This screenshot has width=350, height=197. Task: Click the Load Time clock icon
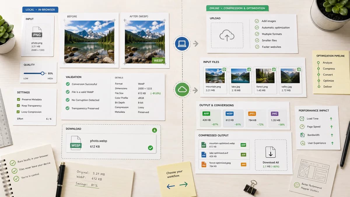(x=302, y=118)
